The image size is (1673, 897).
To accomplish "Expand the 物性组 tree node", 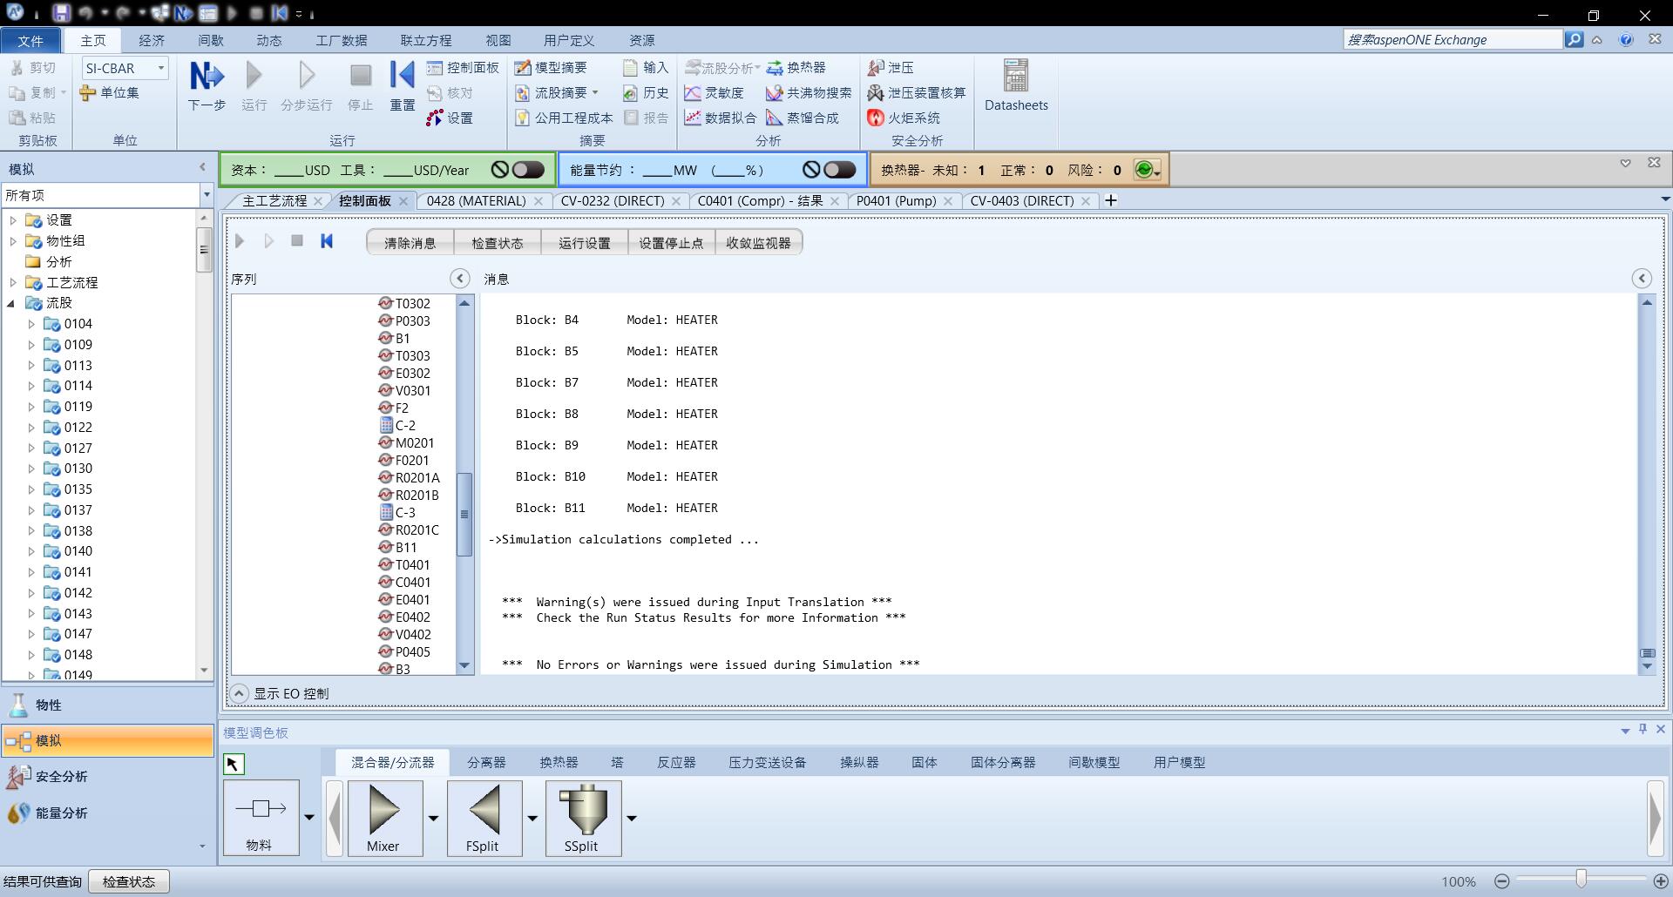I will point(13,241).
